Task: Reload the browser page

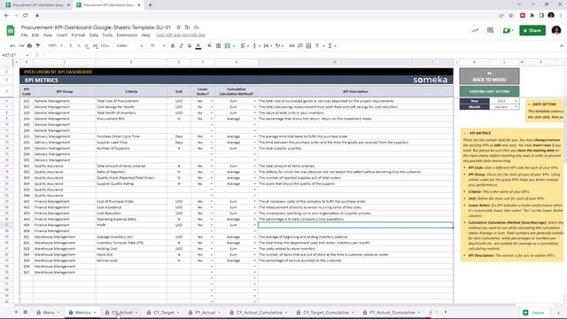Action: (x=26, y=16)
